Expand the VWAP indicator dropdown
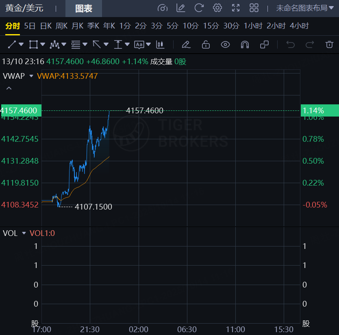This screenshot has height=335, width=339. click(31, 76)
